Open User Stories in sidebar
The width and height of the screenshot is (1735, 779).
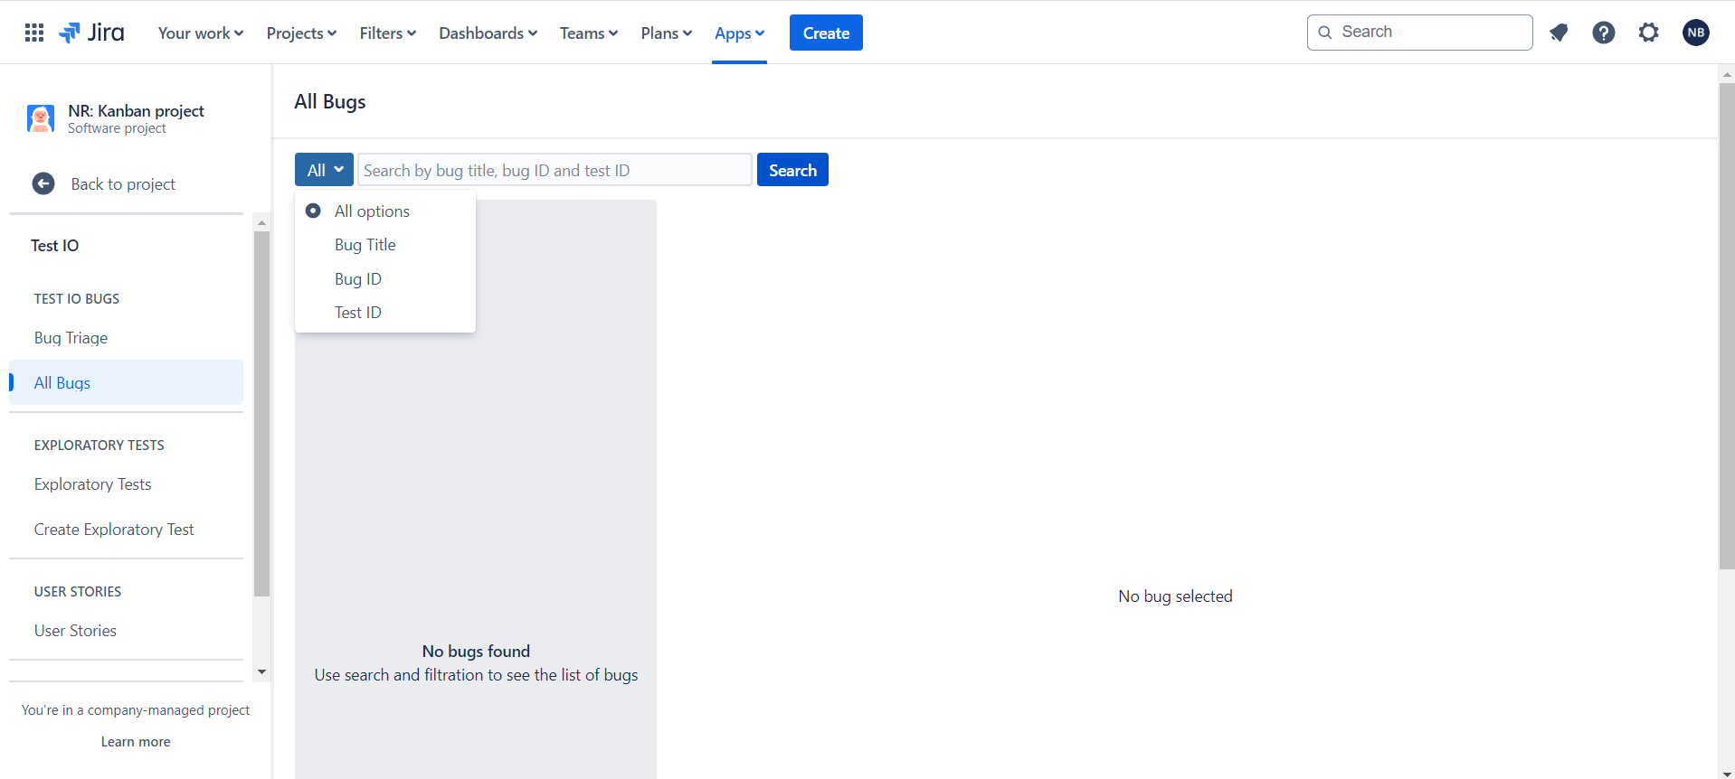click(x=126, y=631)
